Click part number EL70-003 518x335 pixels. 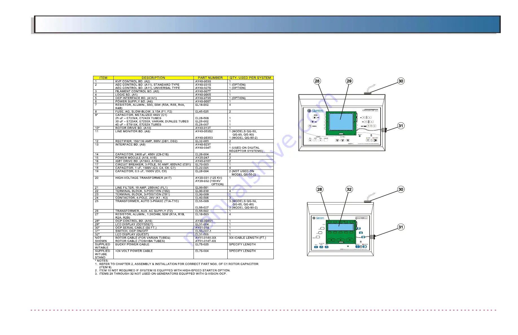point(202,165)
